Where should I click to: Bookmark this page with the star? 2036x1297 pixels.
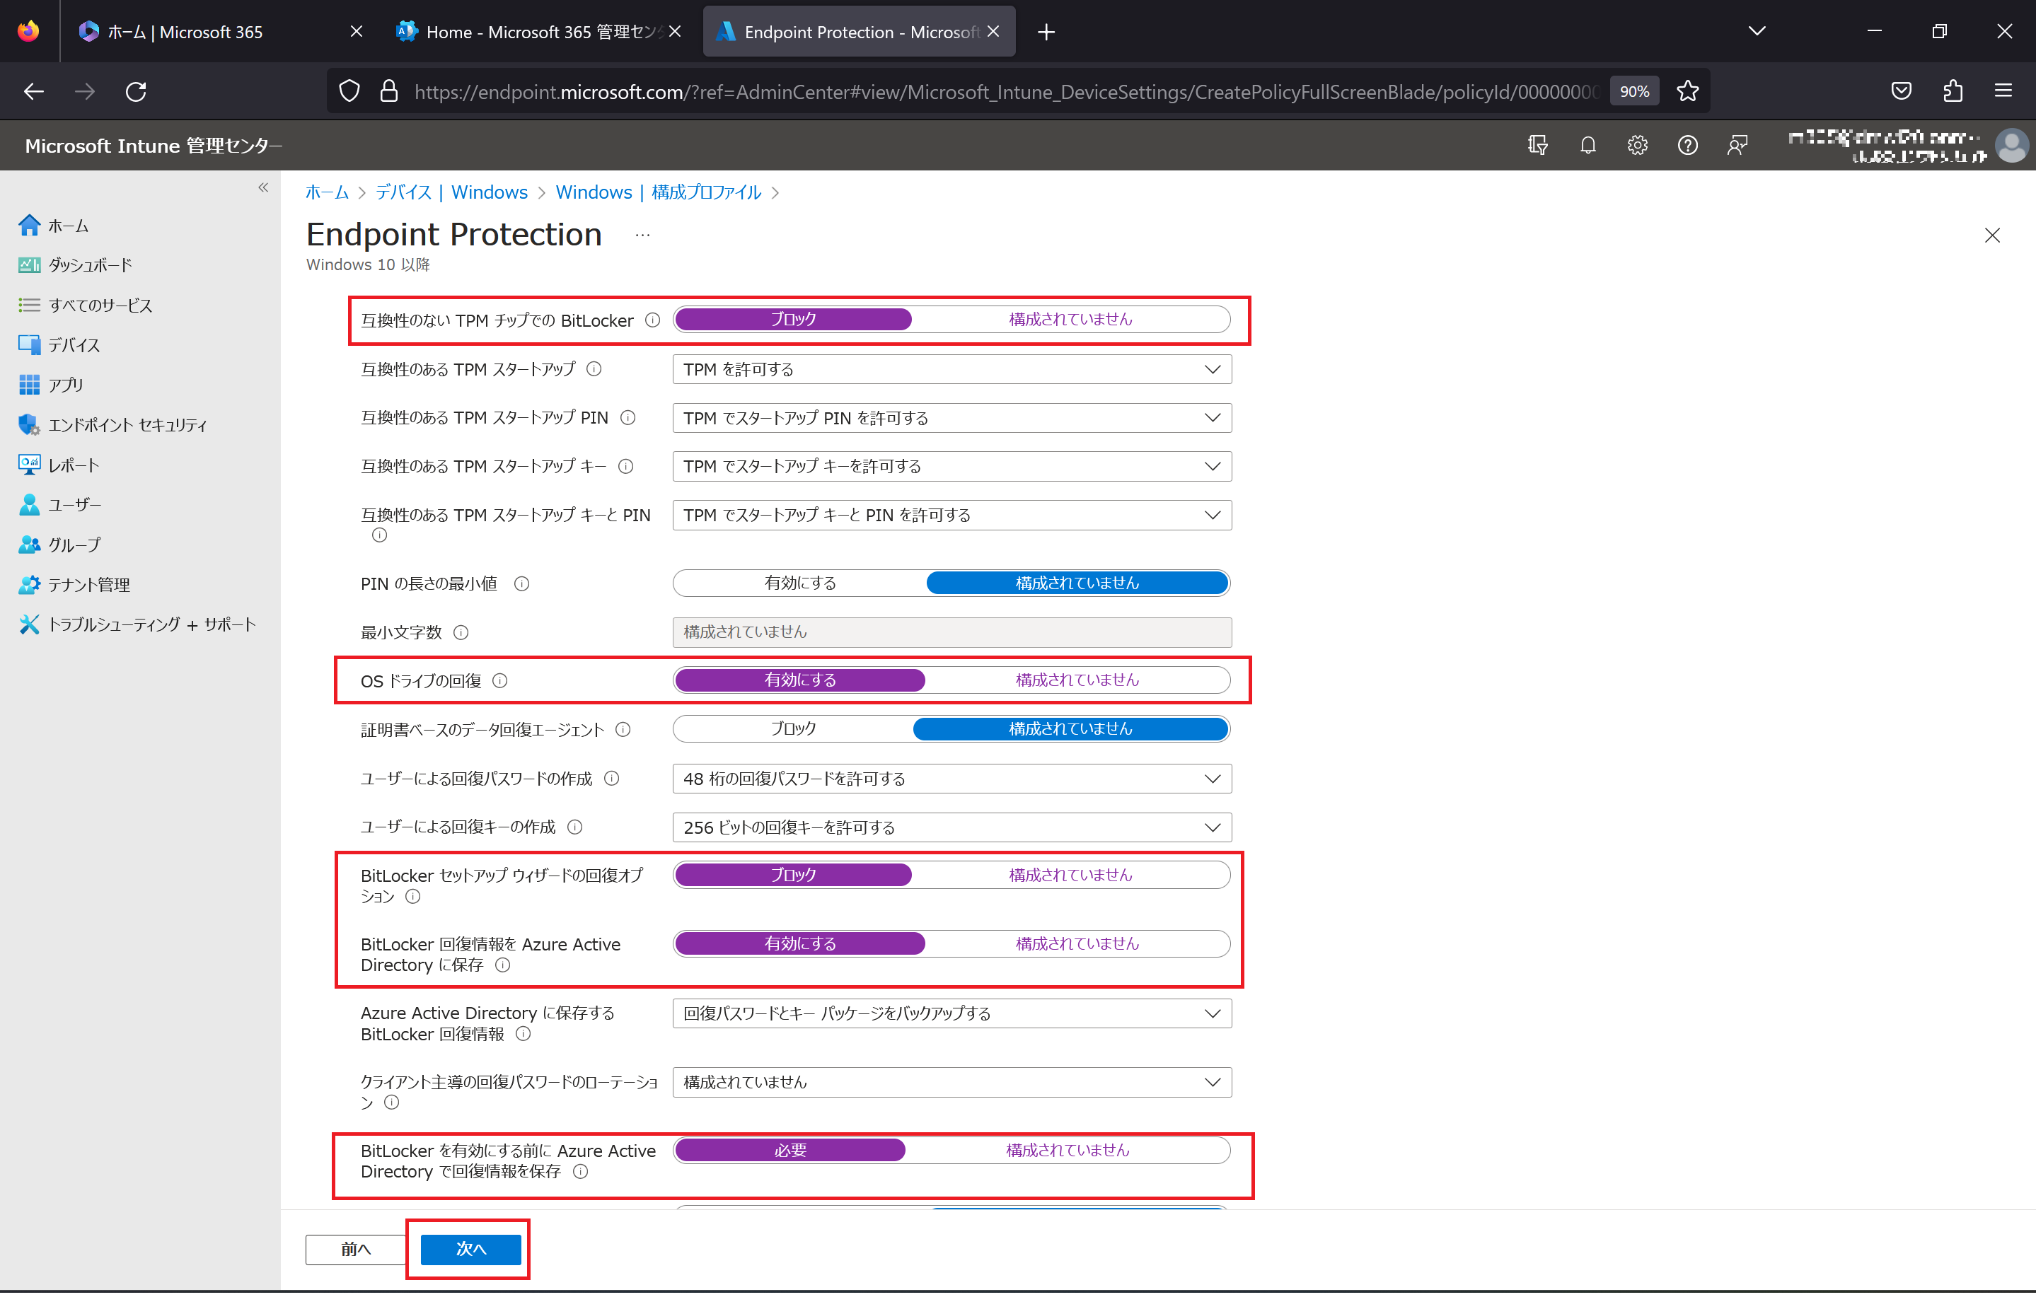[1689, 91]
